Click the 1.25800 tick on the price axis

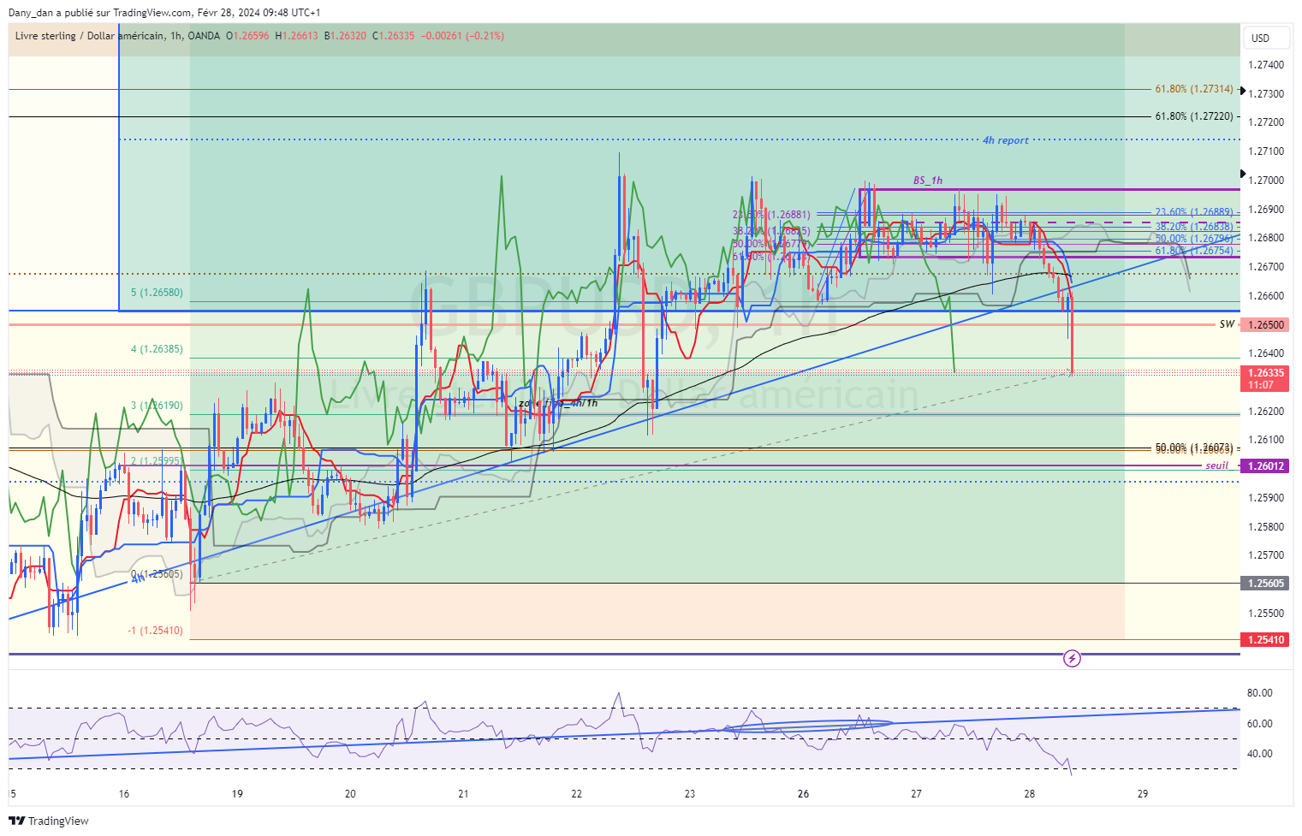pyautogui.click(x=1266, y=527)
